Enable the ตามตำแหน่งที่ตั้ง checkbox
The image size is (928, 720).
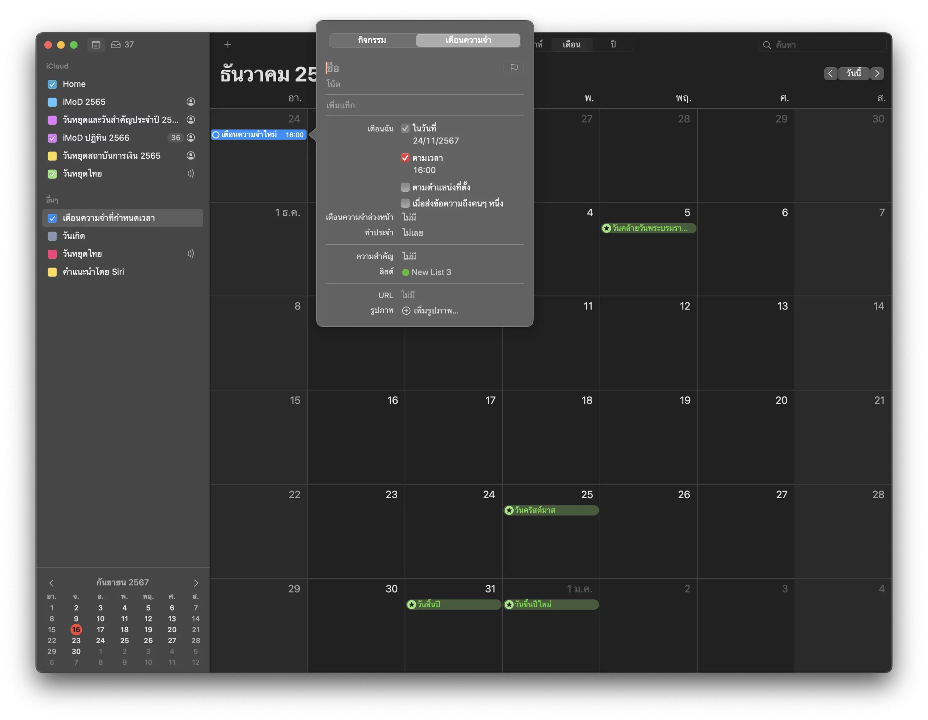[x=405, y=187]
